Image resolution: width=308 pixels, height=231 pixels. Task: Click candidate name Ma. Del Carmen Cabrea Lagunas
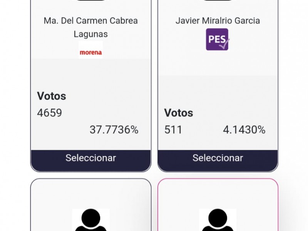91,27
